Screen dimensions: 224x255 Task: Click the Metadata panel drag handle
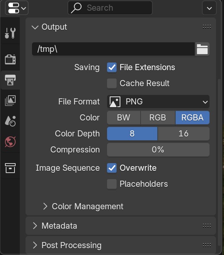point(207,226)
